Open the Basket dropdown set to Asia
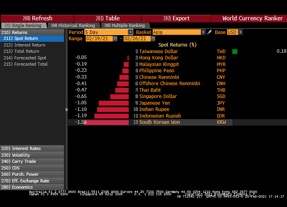Viewport: 287px width, 207px height. click(x=203, y=32)
